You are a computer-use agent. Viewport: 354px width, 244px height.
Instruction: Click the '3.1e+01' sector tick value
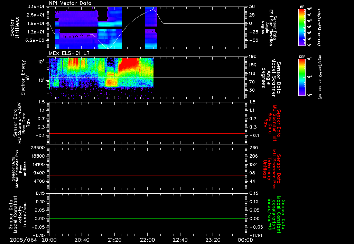36,7
